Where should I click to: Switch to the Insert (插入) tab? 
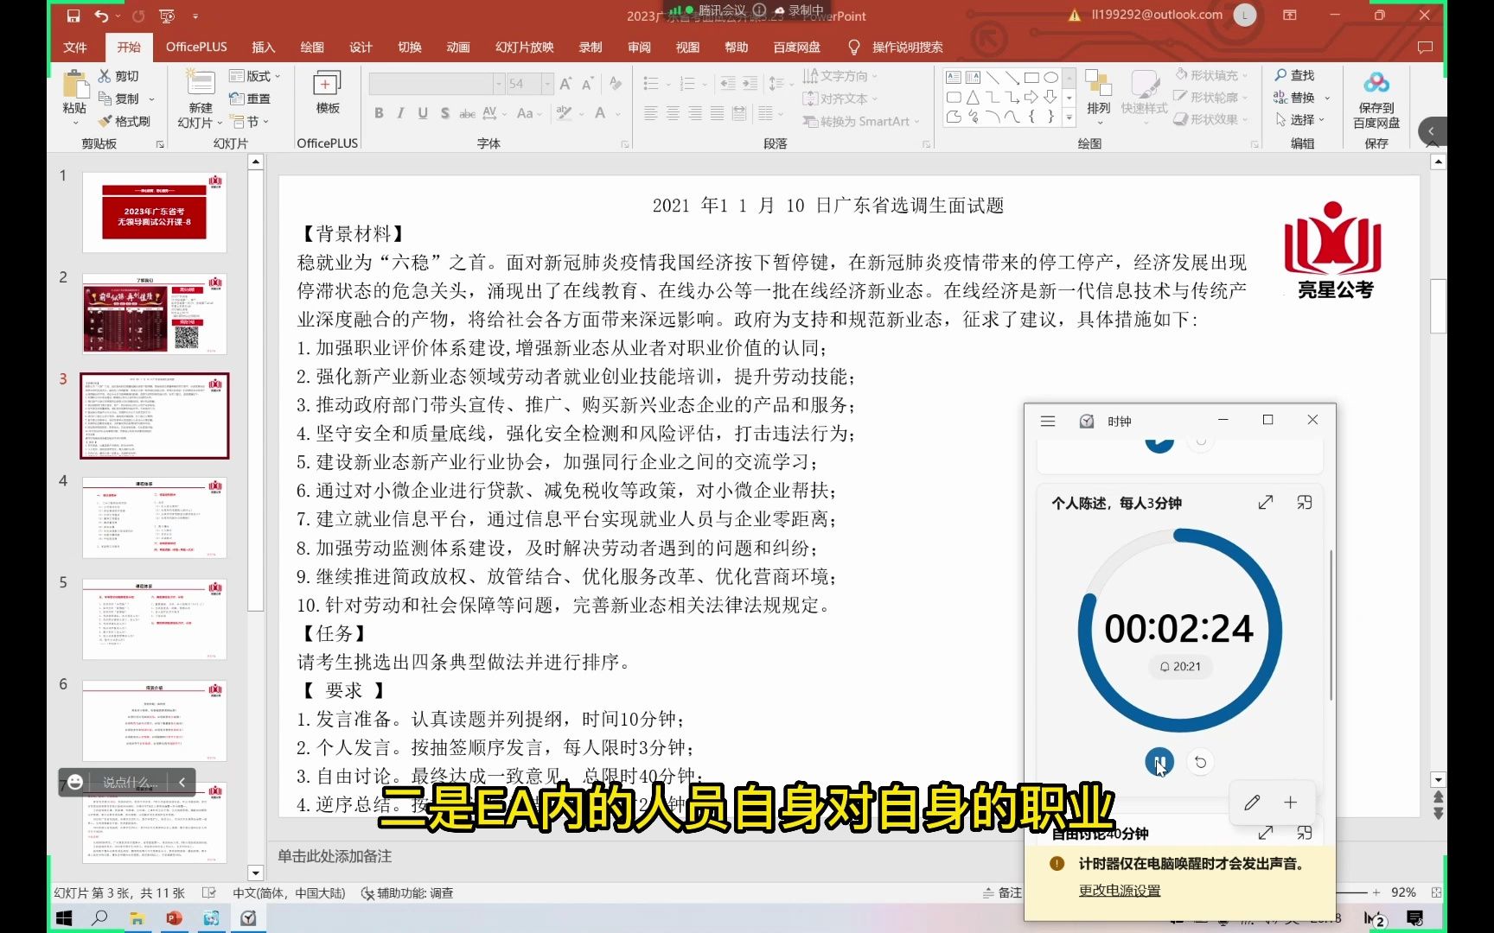point(263,48)
